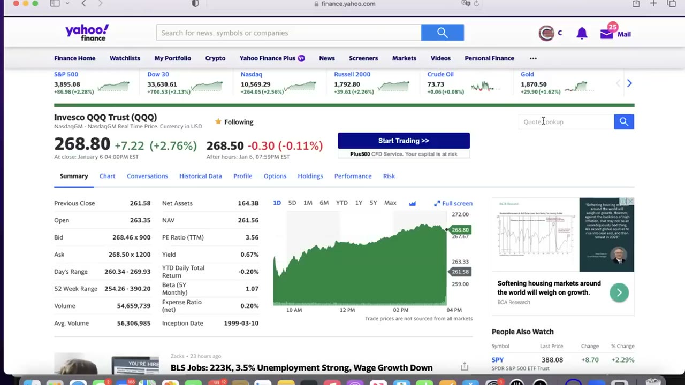Focus the Quote Lookup input
The width and height of the screenshot is (685, 385).
[x=566, y=122]
